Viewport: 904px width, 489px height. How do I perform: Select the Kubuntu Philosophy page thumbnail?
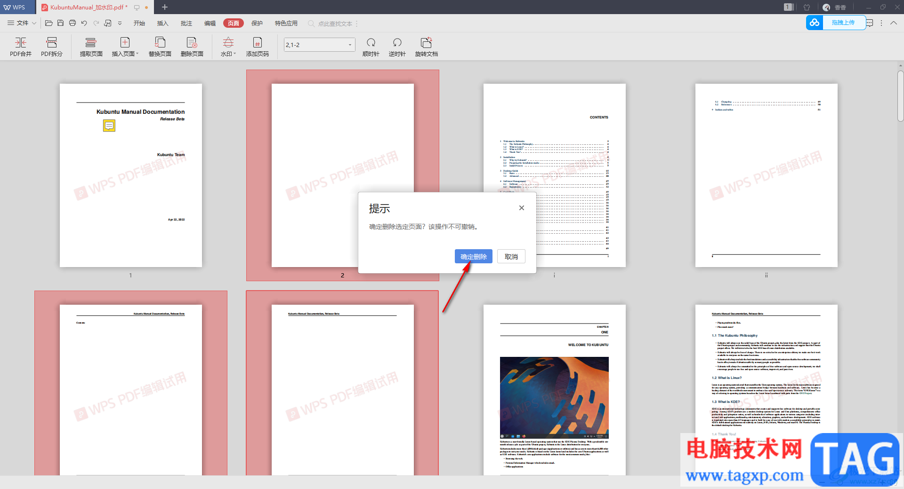pos(767,390)
